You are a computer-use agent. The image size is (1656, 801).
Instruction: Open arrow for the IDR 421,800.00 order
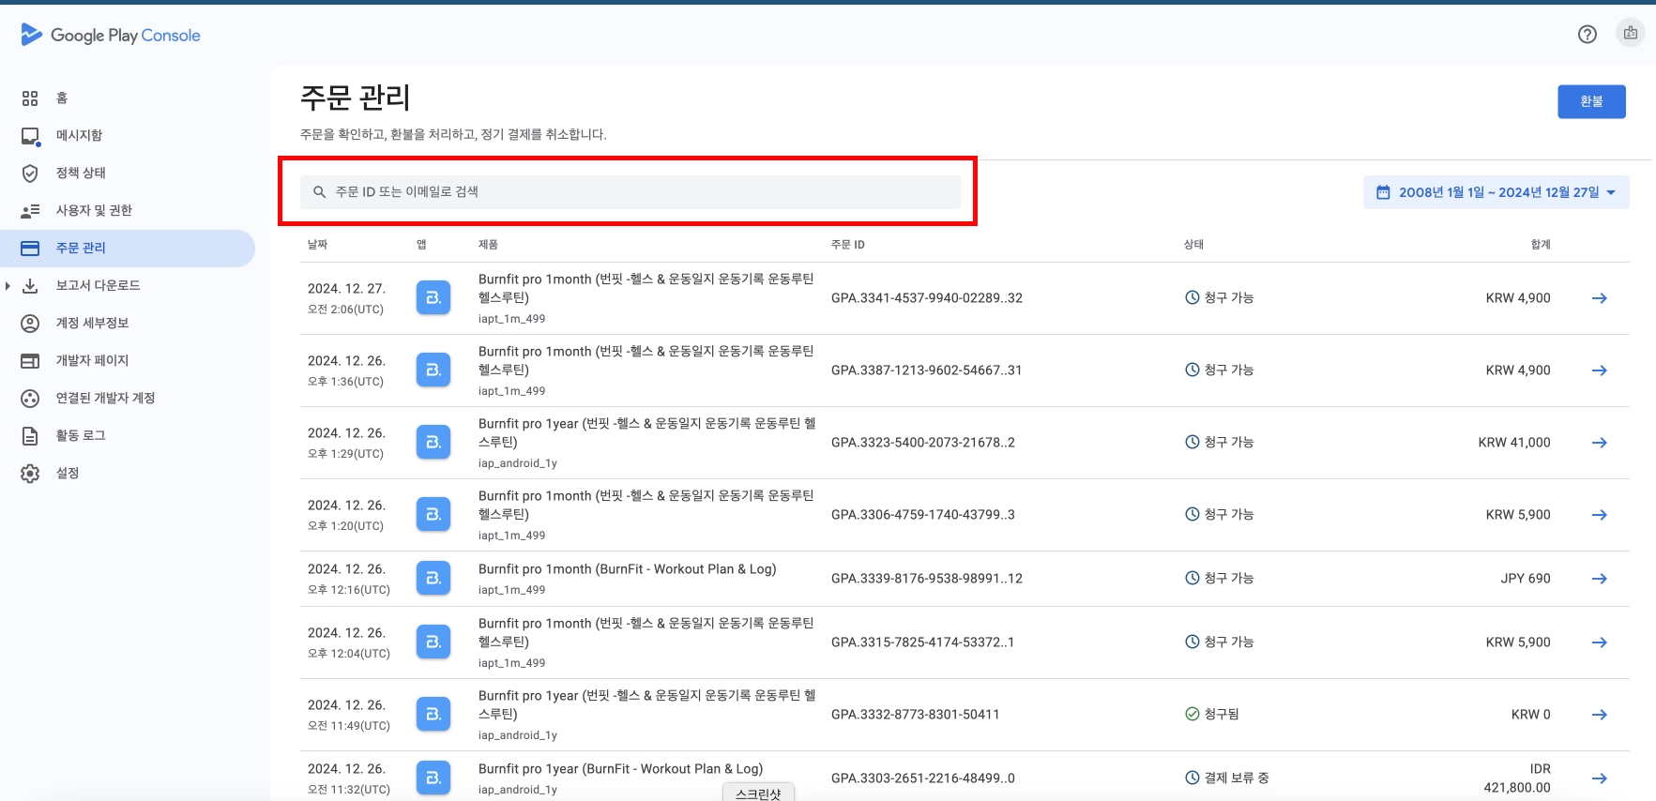(1600, 778)
